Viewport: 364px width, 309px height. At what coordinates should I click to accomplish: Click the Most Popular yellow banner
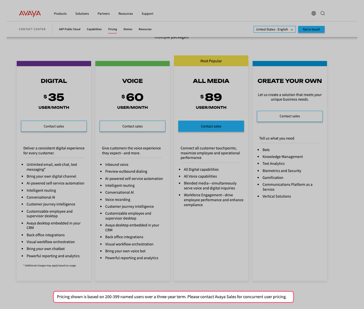pyautogui.click(x=211, y=61)
